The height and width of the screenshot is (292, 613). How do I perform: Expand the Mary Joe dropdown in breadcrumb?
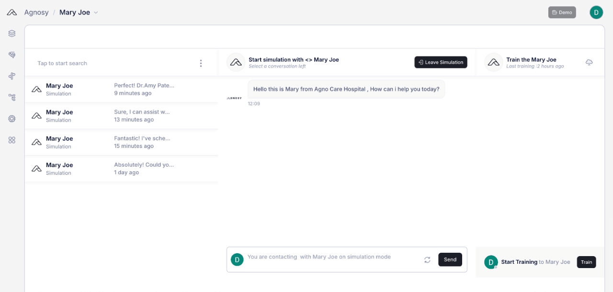(x=96, y=12)
